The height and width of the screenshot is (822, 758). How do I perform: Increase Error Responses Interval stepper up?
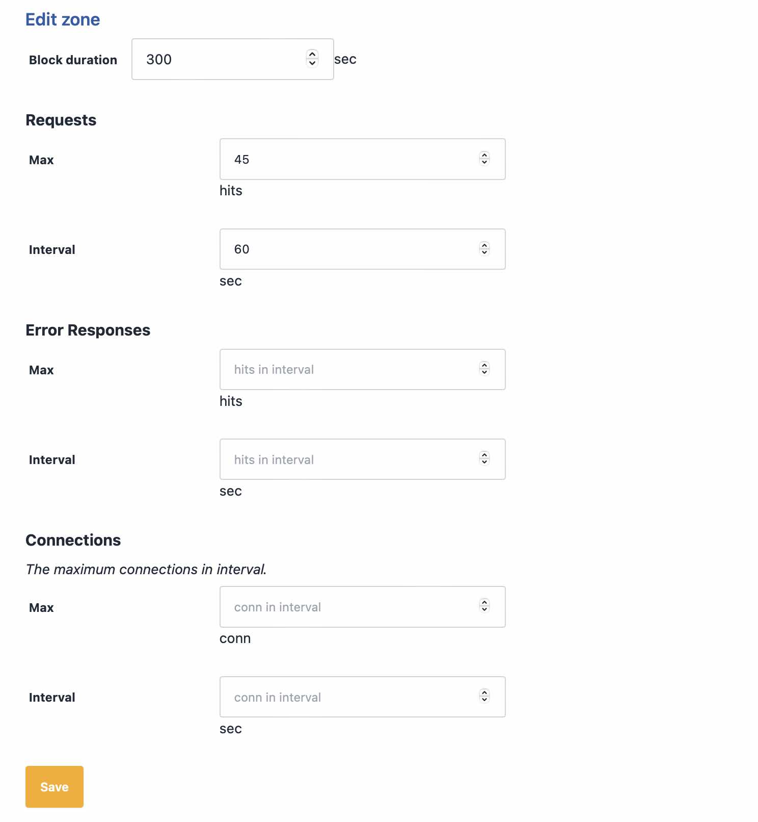click(484, 455)
